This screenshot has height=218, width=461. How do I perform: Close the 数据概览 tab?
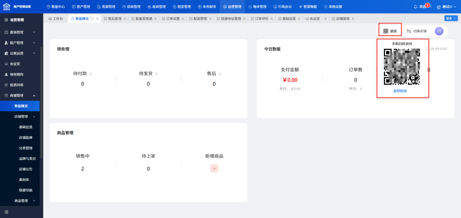97,19
